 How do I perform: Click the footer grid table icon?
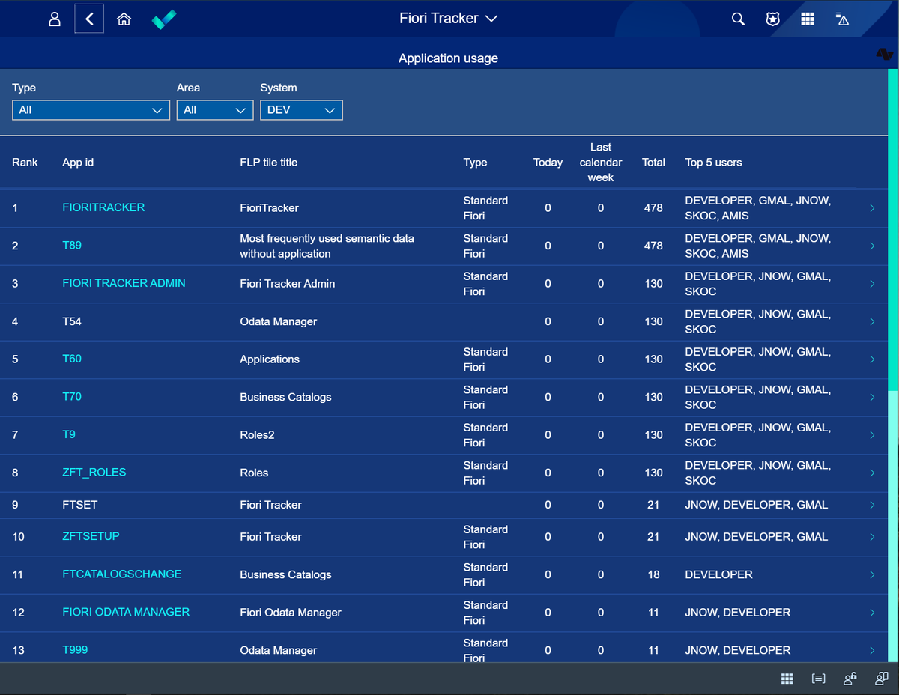point(787,679)
